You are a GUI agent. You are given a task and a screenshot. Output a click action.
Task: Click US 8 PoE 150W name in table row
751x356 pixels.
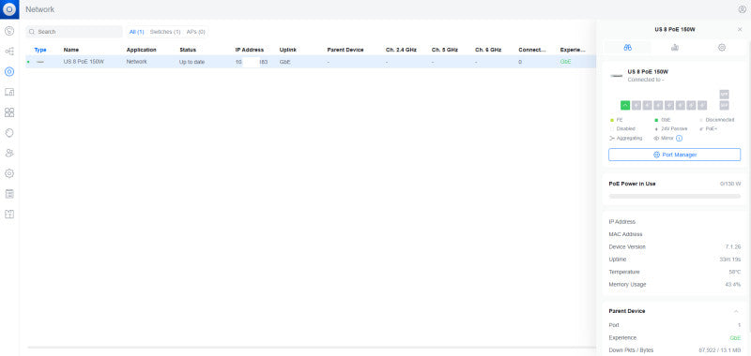click(84, 62)
